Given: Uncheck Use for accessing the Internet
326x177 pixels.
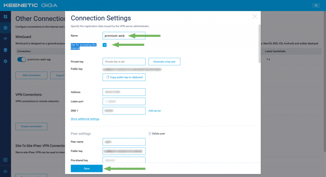Looking at the screenshot, I should click(104, 45).
